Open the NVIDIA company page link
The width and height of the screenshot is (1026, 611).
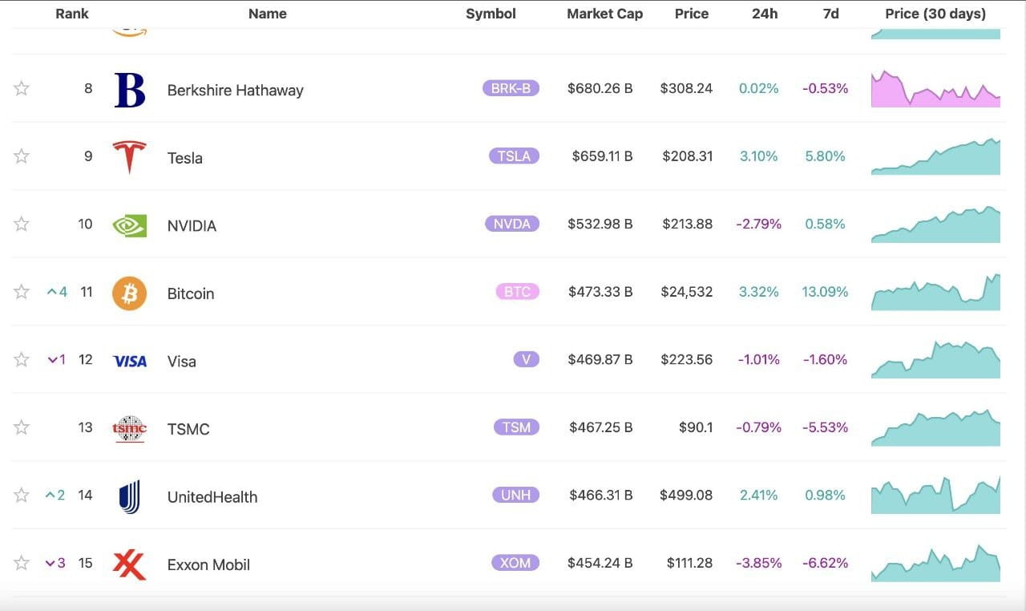tap(192, 225)
